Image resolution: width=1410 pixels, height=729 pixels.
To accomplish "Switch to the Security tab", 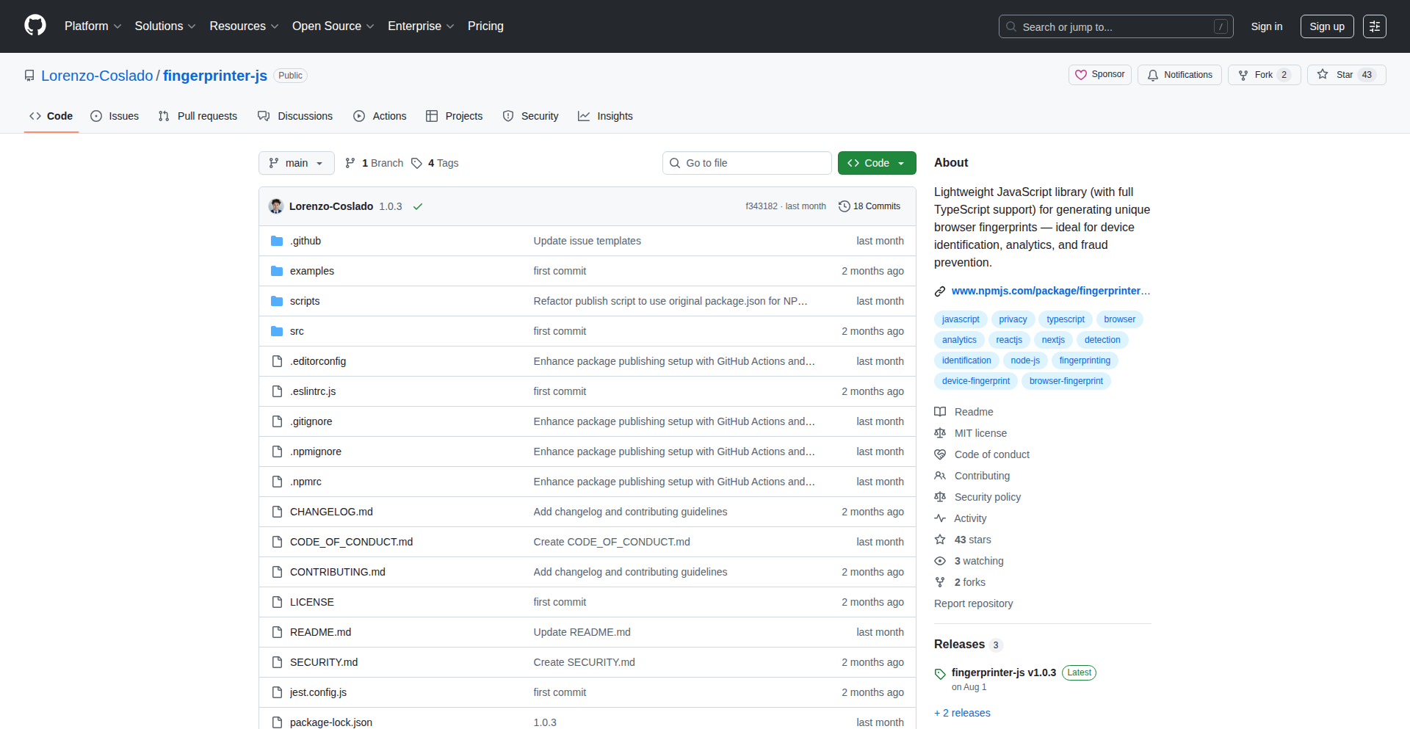I will [x=530, y=116].
